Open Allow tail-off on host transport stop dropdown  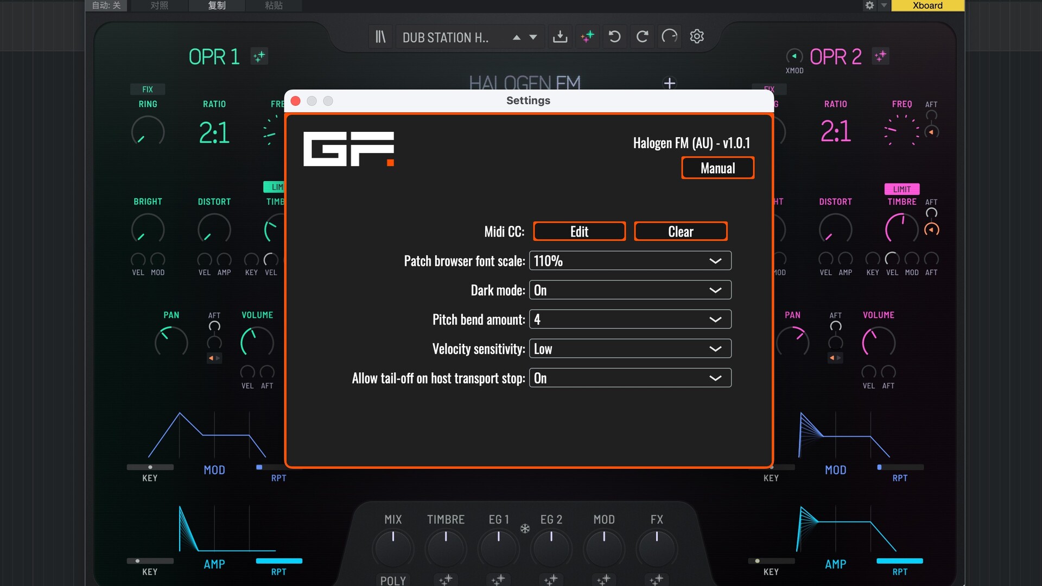point(630,378)
